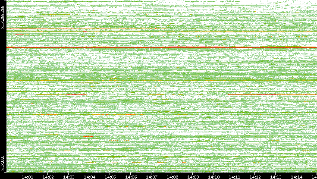Click the 14:06 time axis label

click(131, 177)
